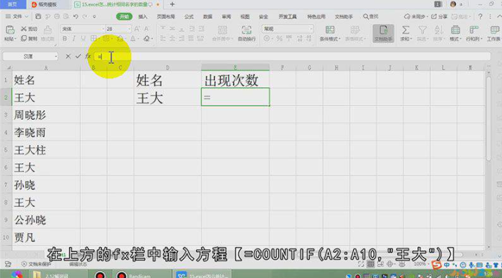Open the quick access customize dropdown
This screenshot has width=502, height=278.
click(94, 16)
